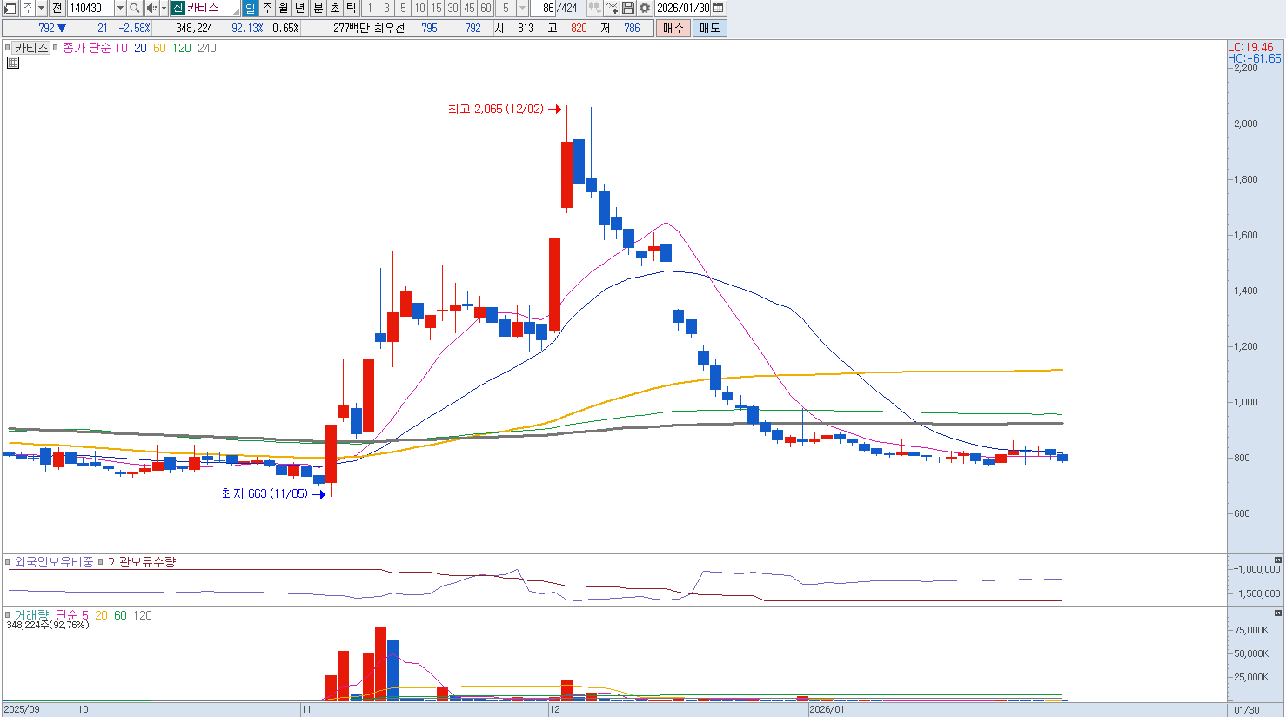Click the 120 moving average line label
This screenshot has height=717, width=1286.
coord(182,48)
